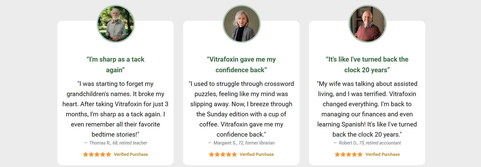Click the five-star rating under Robert D.
The image size is (481, 167).
point(349,154)
